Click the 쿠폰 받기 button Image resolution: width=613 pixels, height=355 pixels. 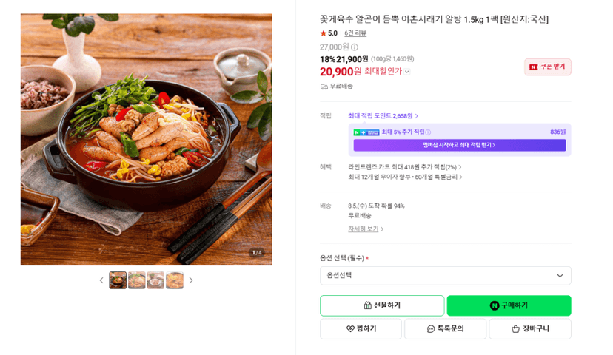pyautogui.click(x=547, y=67)
